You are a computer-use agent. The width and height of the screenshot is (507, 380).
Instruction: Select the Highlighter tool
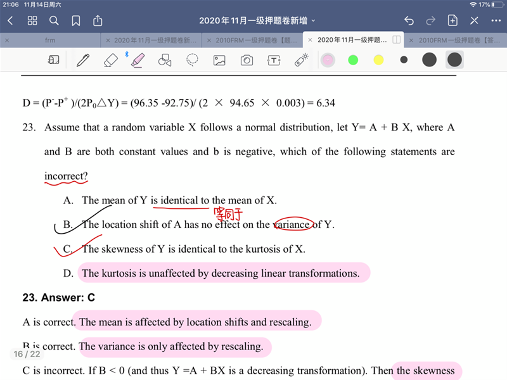138,60
